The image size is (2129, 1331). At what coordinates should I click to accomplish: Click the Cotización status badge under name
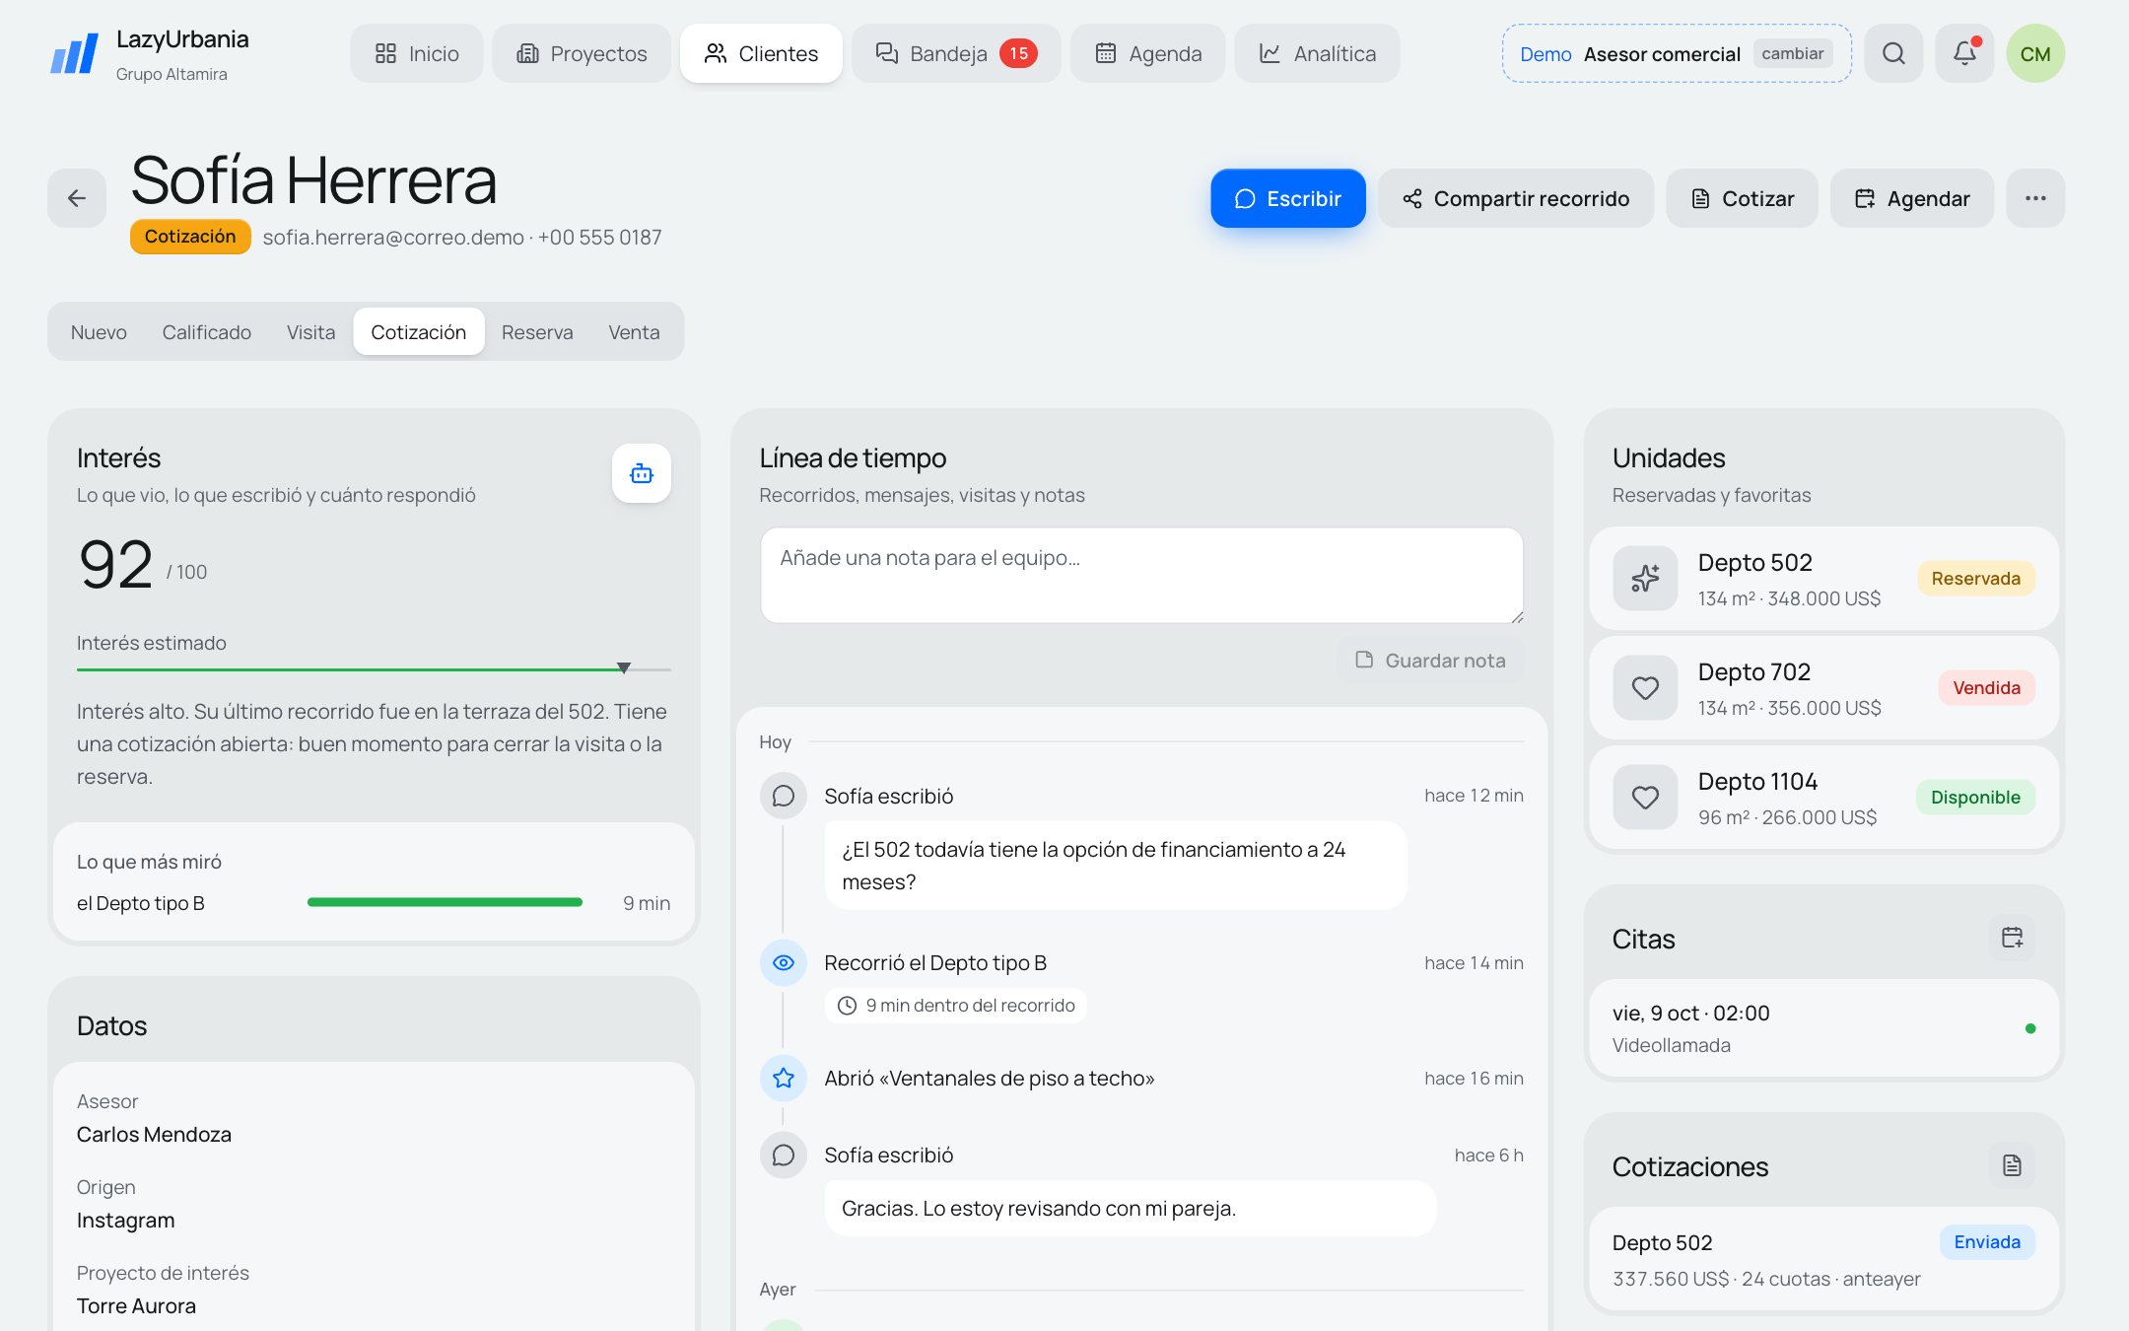(x=190, y=237)
